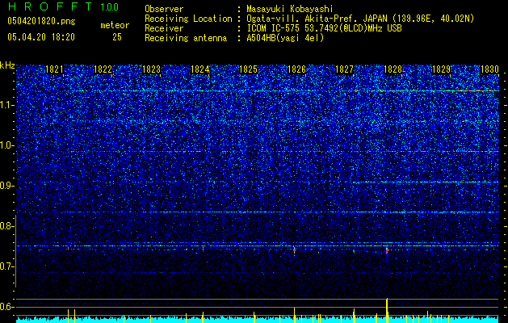Click the 1828 time marker
Viewport: 508px width, 323px height.
[x=393, y=69]
